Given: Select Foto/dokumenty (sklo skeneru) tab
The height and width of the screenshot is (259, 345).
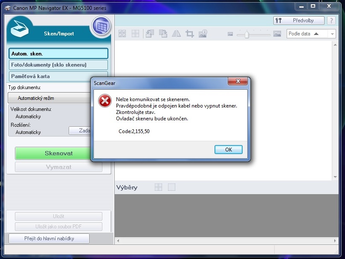Looking at the screenshot, I should pos(58,65).
